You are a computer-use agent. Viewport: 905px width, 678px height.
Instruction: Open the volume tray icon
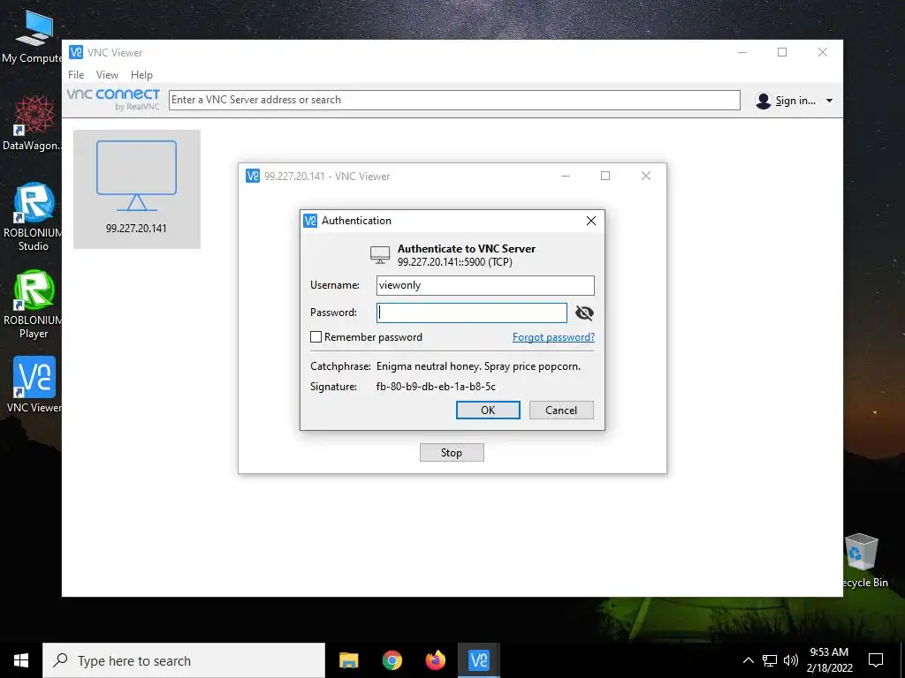[791, 660]
